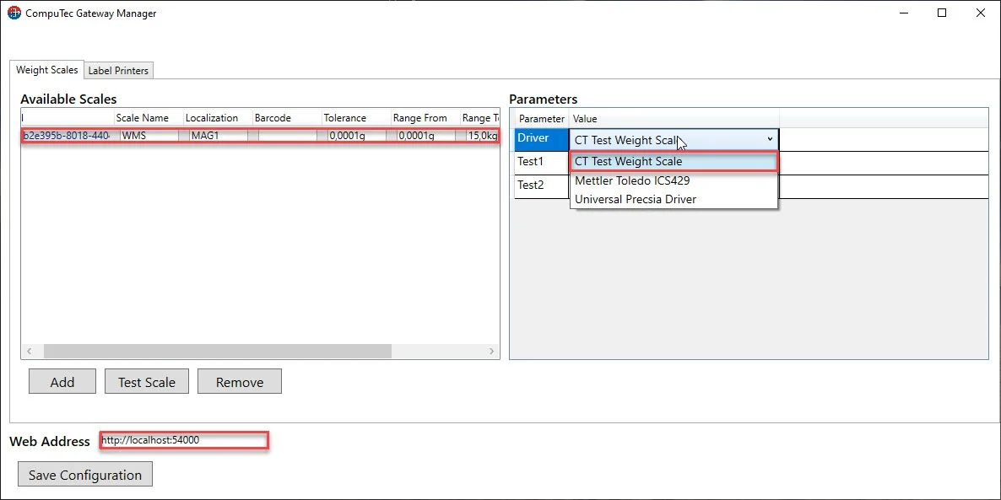
Task: Select the WMS scale name cell
Action: pyautogui.click(x=149, y=136)
